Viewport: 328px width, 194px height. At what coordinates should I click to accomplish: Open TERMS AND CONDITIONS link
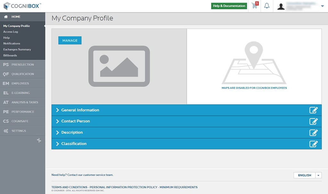coord(70,187)
